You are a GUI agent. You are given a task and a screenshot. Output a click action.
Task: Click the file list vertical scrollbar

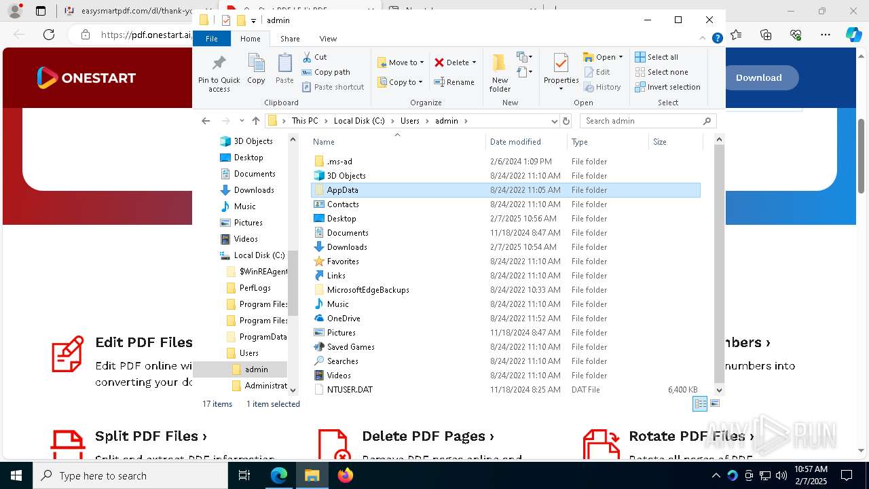[720, 264]
